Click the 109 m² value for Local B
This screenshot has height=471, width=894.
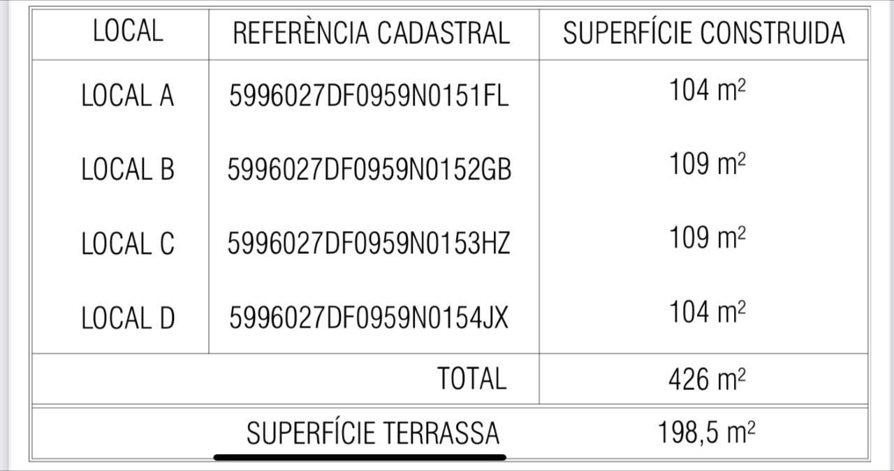[707, 165]
